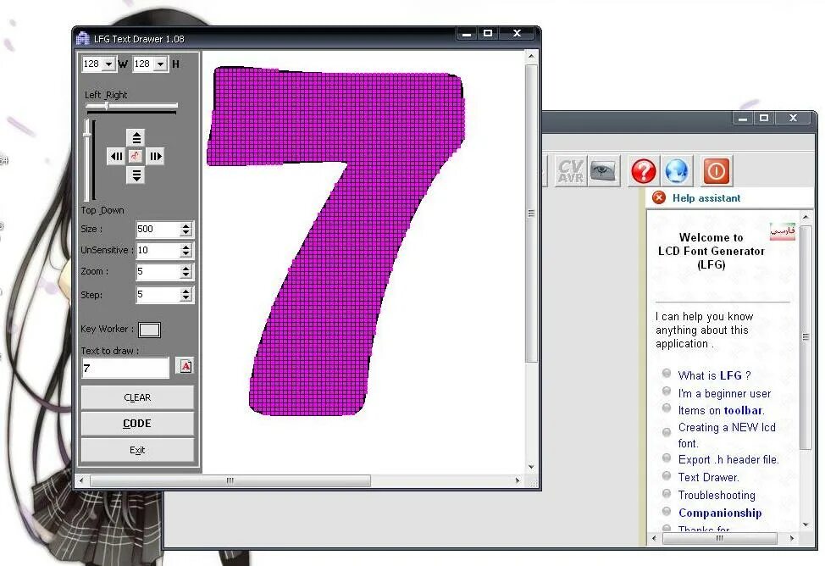Open the 'What is LFG ?' help link
Screen dimensions: 825x566
point(714,375)
